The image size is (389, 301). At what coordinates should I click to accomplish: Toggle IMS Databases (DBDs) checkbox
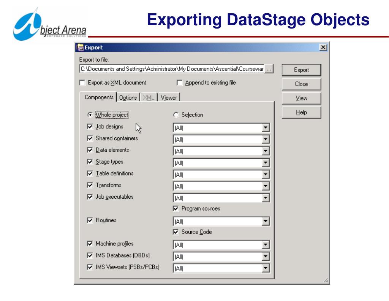click(x=90, y=255)
